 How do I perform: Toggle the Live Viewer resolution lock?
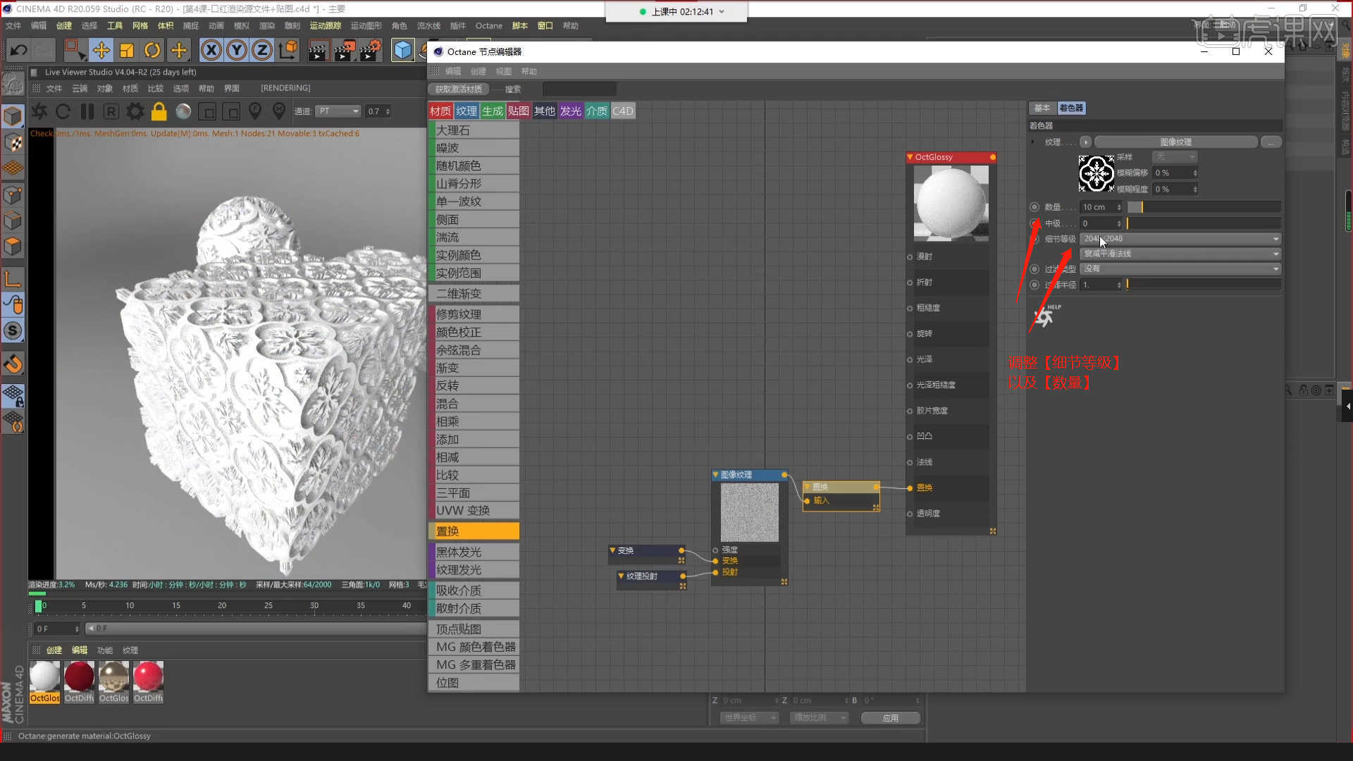point(159,111)
